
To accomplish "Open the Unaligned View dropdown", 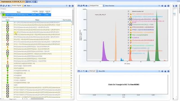I will pyautogui.click(x=103, y=6).
